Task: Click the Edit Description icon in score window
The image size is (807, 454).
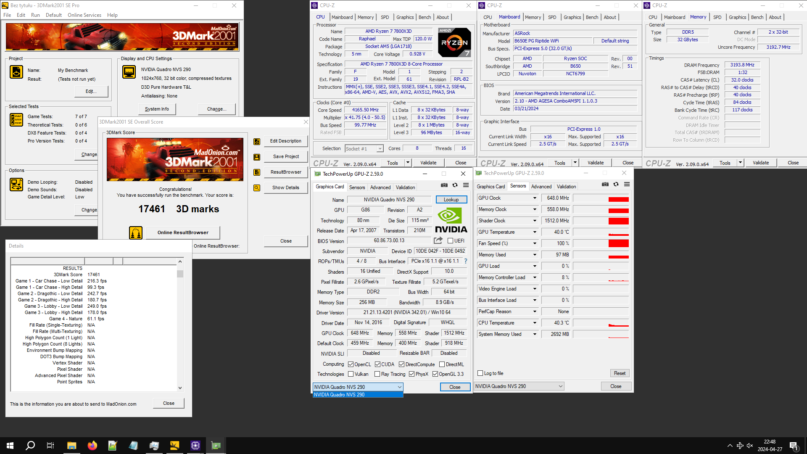Action: (x=257, y=142)
